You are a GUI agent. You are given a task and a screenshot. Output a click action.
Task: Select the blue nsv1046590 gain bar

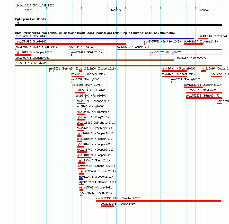[x=105, y=39]
